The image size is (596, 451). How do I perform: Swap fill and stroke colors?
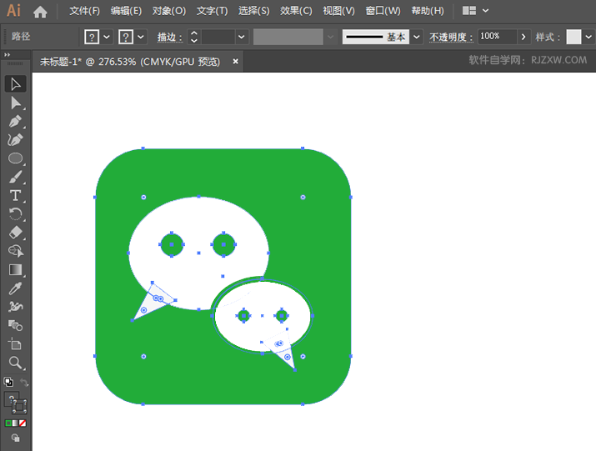[24, 383]
